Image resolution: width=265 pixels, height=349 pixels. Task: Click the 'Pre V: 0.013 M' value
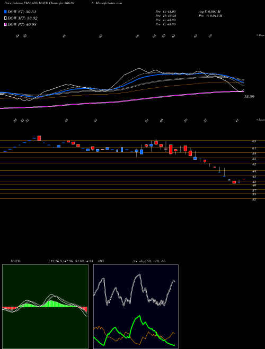pyautogui.click(x=211, y=16)
